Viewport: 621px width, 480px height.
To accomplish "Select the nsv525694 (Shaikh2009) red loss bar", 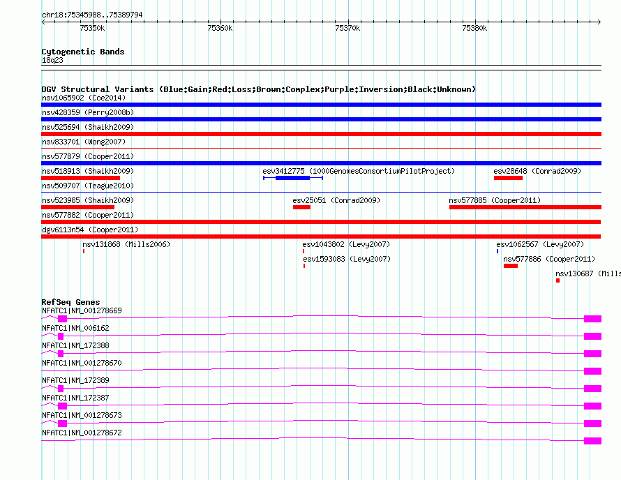I will point(321,134).
